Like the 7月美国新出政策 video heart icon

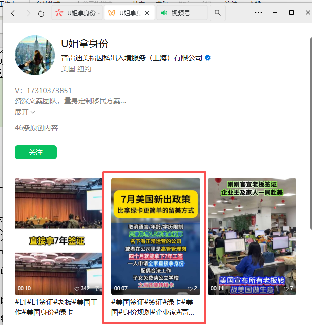190,288
